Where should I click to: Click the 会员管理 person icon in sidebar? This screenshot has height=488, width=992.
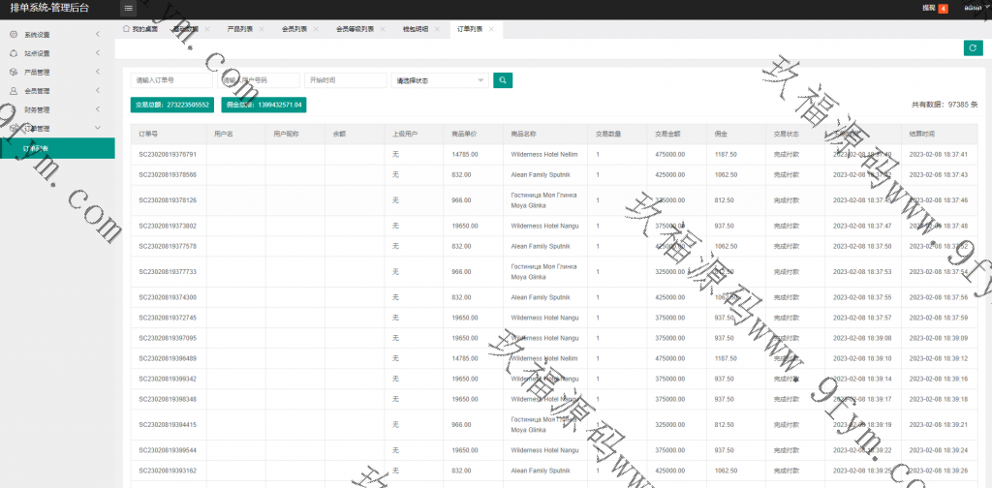click(x=14, y=91)
